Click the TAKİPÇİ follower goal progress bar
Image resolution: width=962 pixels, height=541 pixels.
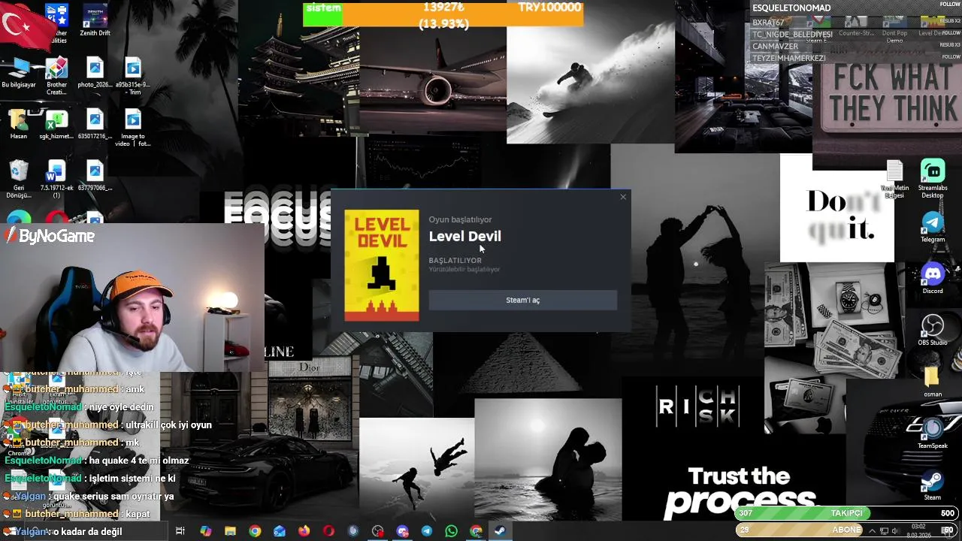click(x=847, y=513)
